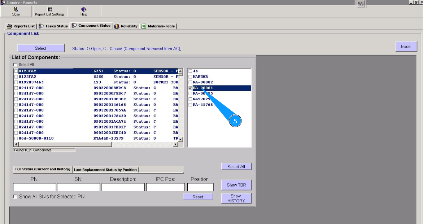Click the Reliability tab chart icon
Screen dimensions: 423x224
pos(117,26)
